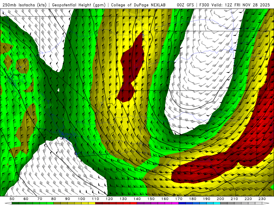Image resolution: width=274 pixels, height=205 pixels.
Task: Click the 130 label on the color scale
Action: click(123, 199)
